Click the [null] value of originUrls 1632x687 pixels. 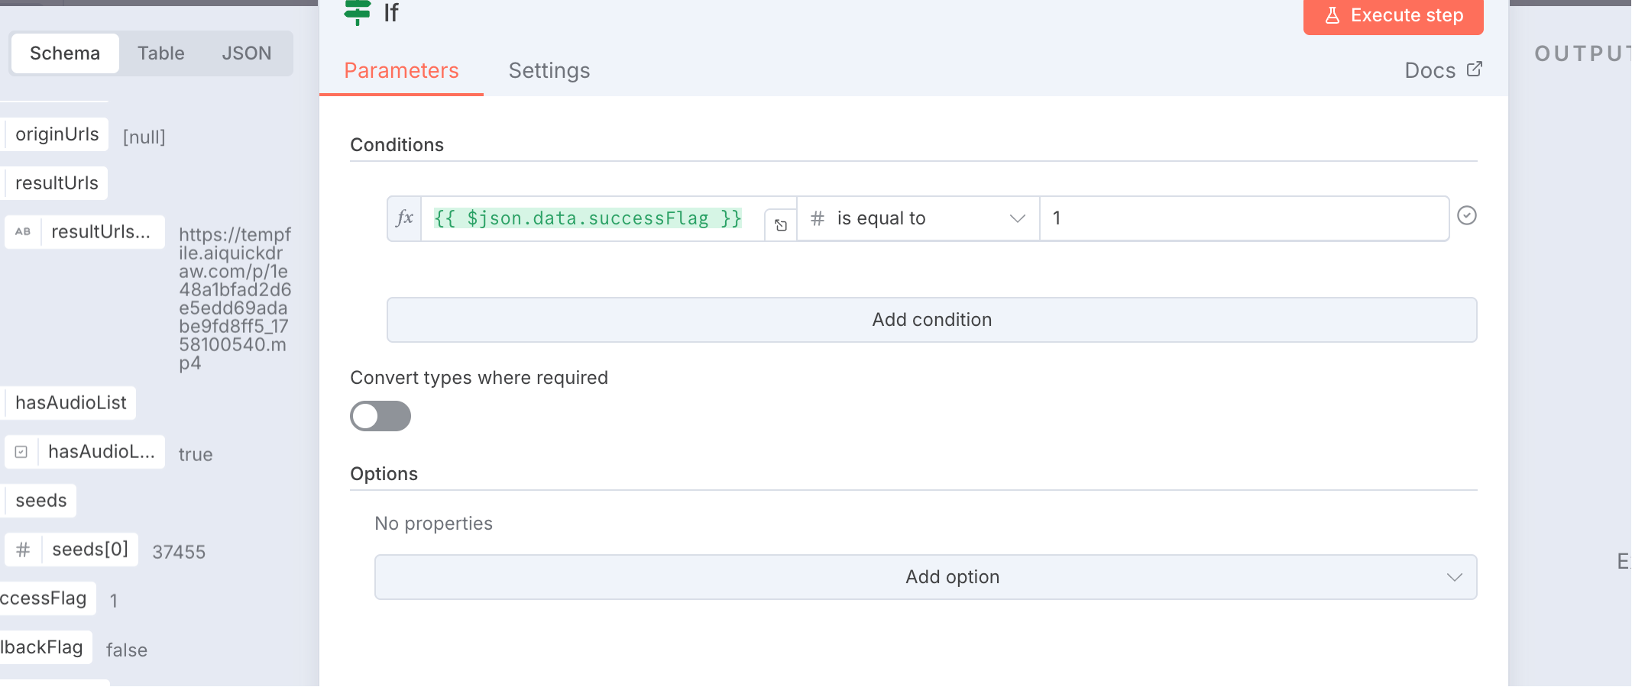pos(144,137)
